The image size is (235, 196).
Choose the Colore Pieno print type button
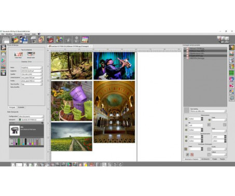tap(18, 55)
